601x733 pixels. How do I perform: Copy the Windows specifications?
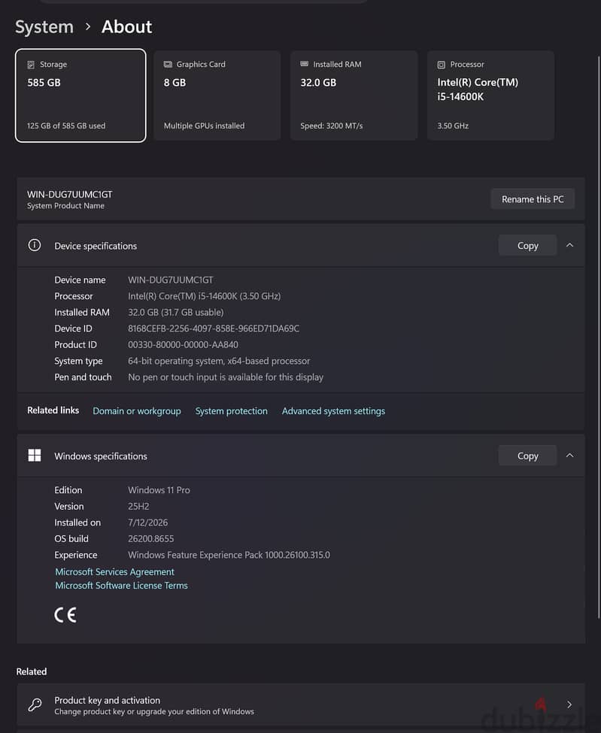(527, 456)
